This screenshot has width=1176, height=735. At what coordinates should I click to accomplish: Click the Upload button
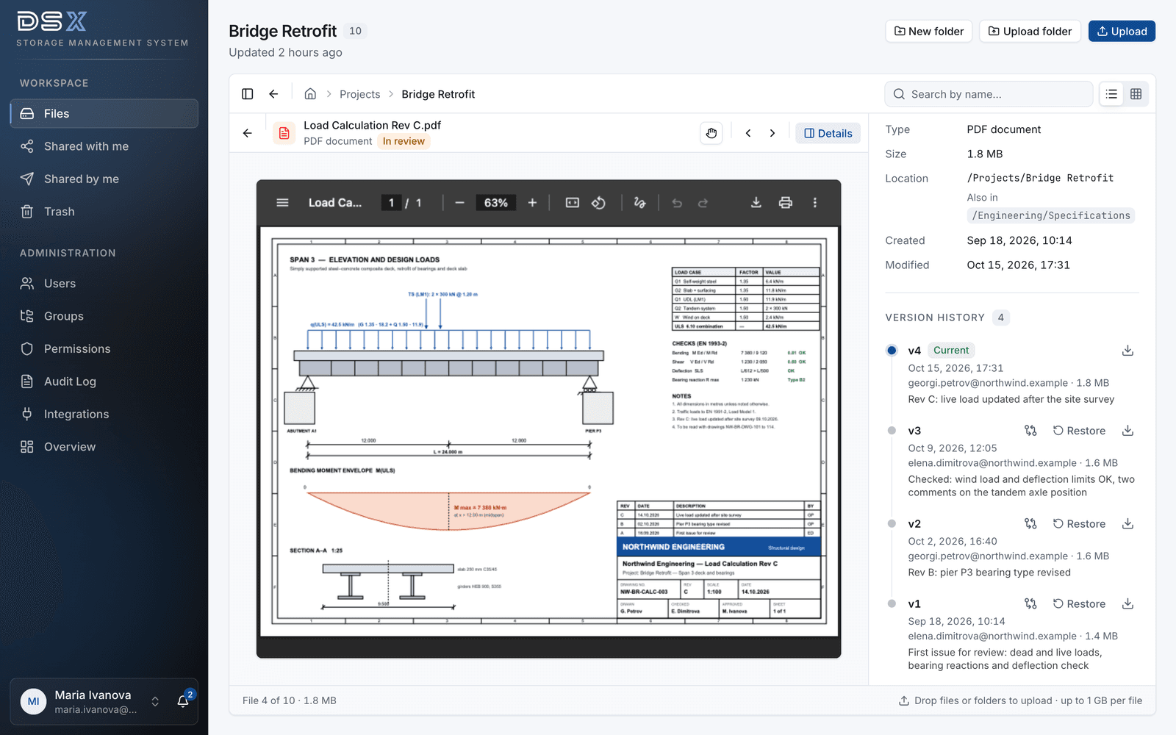pyautogui.click(x=1122, y=31)
